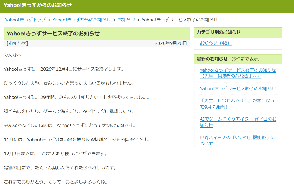
Task: Click the カテゴリ別のお知らせ sidebar heading
Action: tap(219, 32)
